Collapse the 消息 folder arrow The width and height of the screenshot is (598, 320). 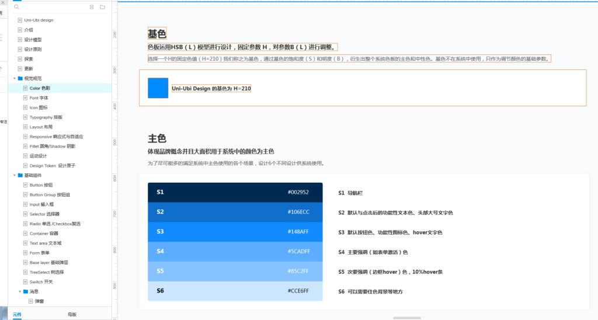click(20, 291)
